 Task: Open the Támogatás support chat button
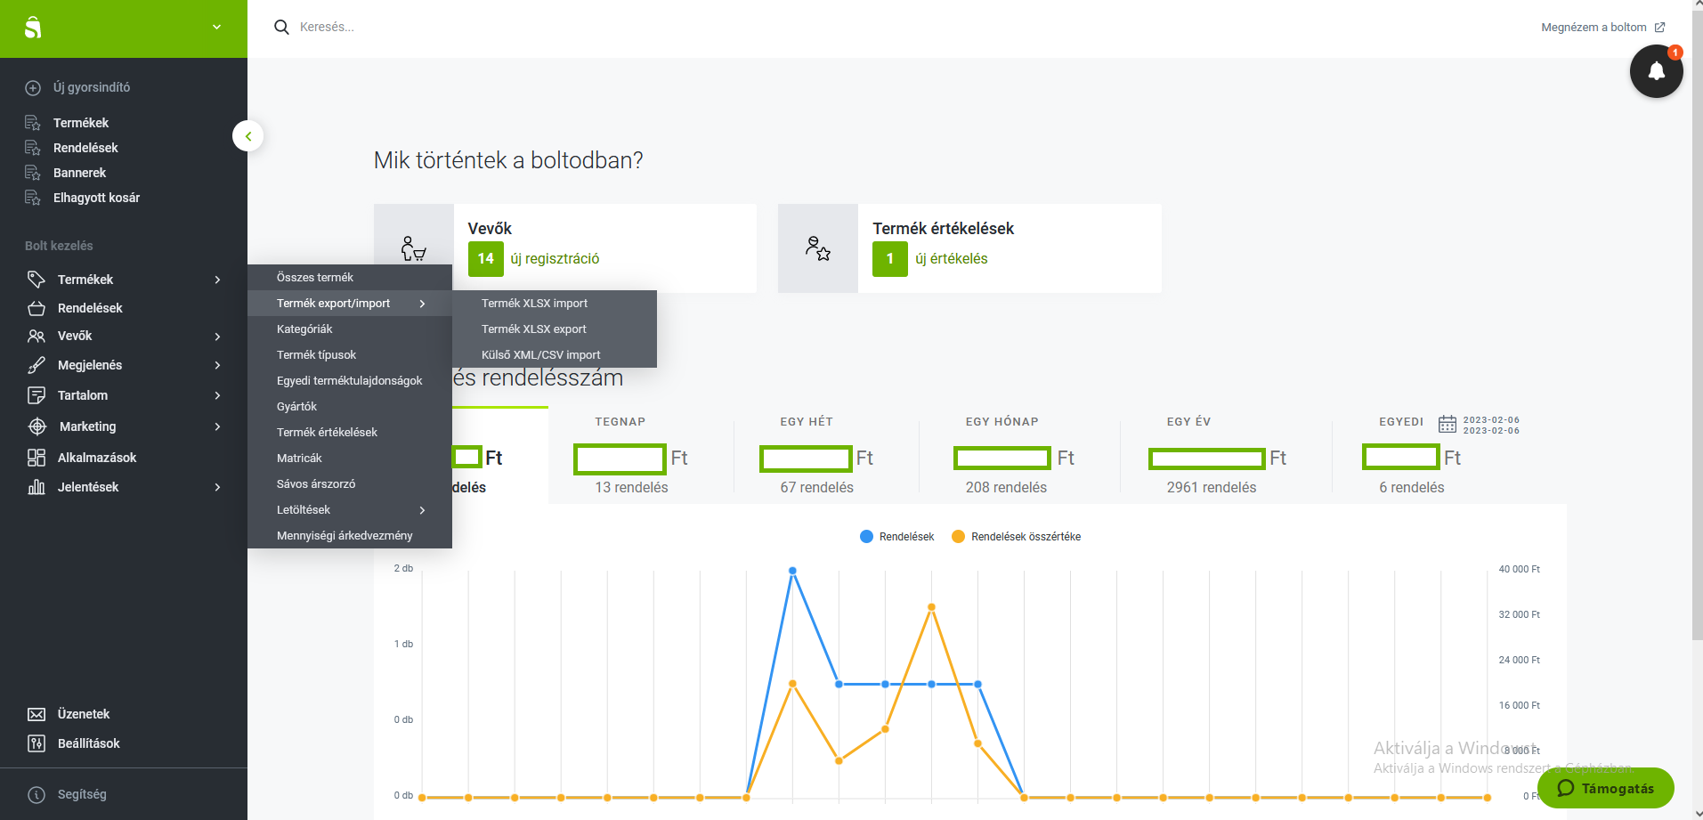1605,788
